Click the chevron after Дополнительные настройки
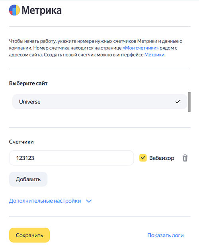The width and height of the screenshot is (199, 248). (89, 201)
